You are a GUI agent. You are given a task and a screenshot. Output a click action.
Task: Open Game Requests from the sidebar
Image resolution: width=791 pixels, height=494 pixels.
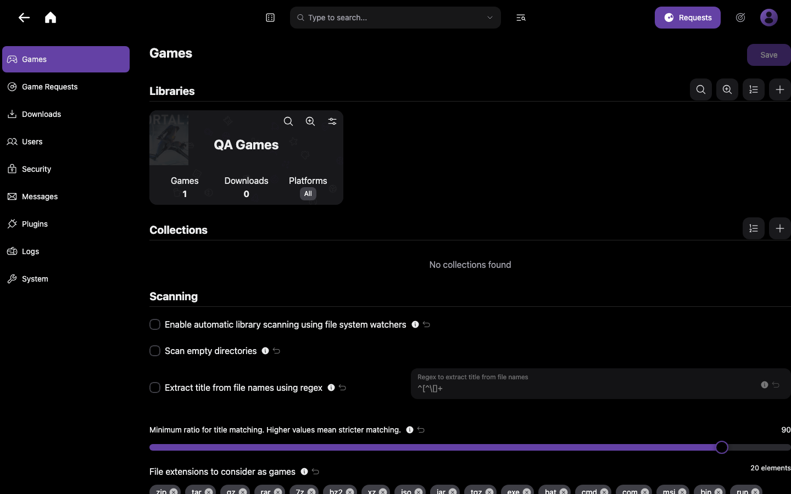(x=66, y=87)
